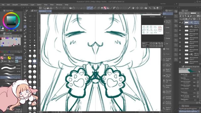
Task: Toggle visibility of Layer 5
Action: coord(180,54)
